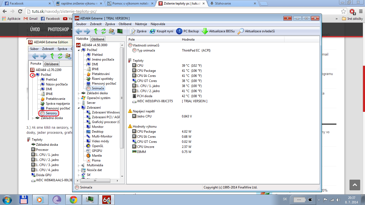The width and height of the screenshot is (365, 205).
Task: Click the Pole column header
Action: coord(153,40)
